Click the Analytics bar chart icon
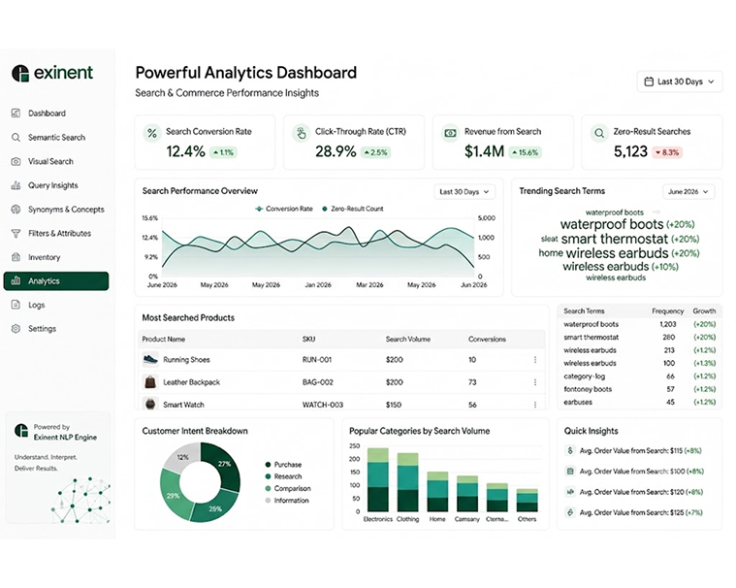The image size is (736, 588). 16,280
